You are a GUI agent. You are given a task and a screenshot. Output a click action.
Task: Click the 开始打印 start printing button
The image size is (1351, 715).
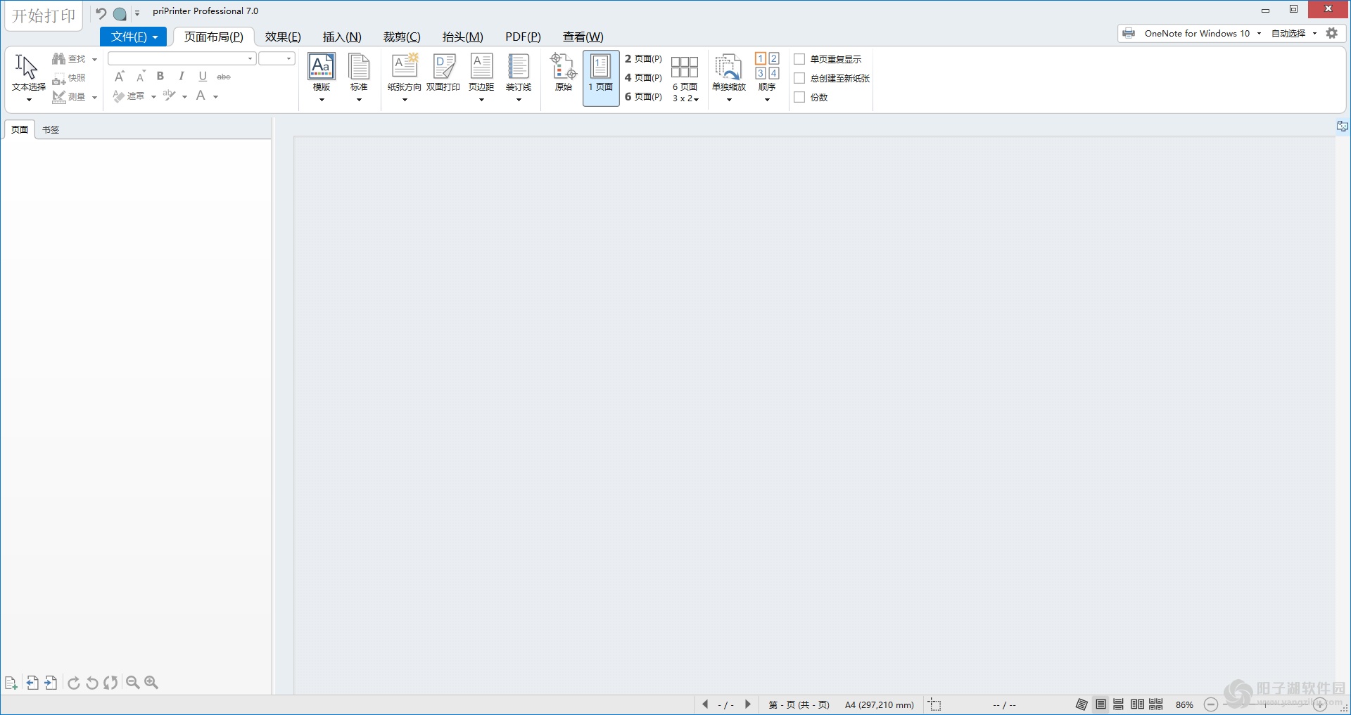tap(42, 15)
